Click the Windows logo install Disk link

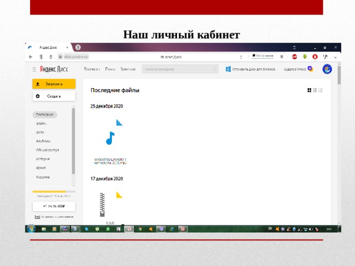coord(250,69)
